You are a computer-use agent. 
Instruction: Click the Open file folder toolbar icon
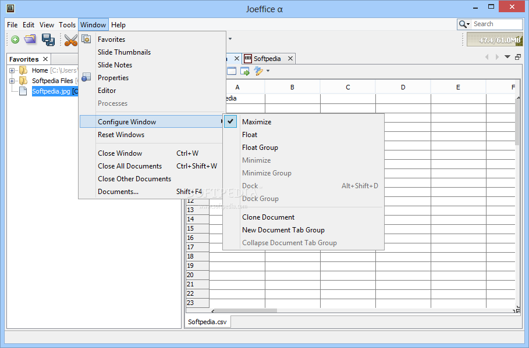[x=30, y=40]
